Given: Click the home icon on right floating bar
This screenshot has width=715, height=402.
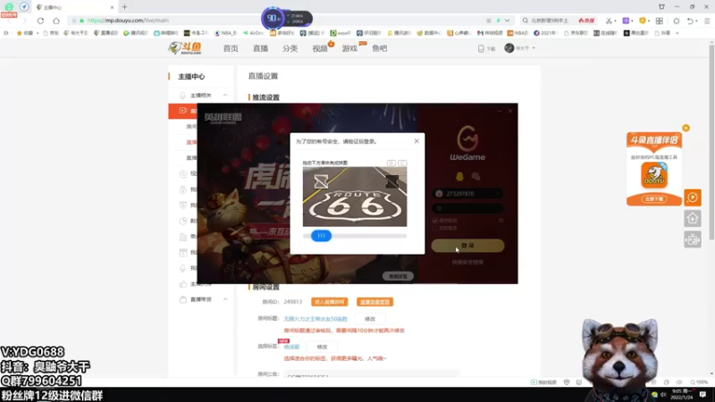Looking at the screenshot, I should tap(692, 219).
